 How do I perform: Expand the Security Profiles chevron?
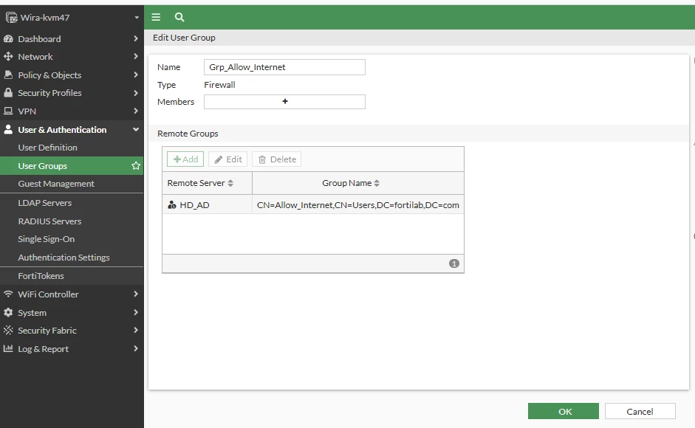tap(136, 92)
